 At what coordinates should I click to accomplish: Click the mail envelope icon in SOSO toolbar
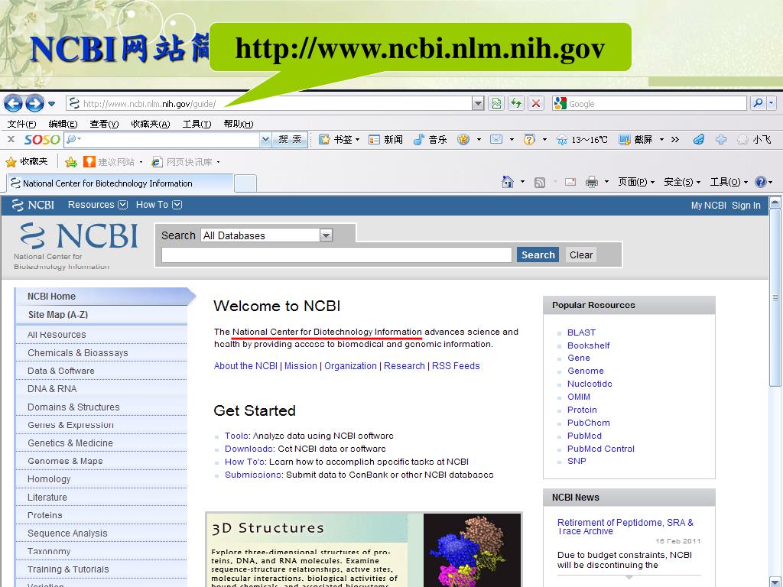pyautogui.click(x=495, y=139)
